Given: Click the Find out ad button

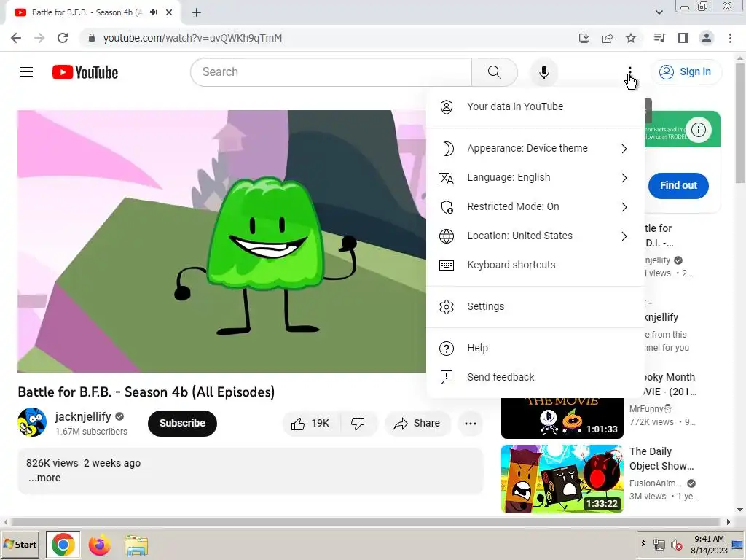Looking at the screenshot, I should (x=678, y=185).
